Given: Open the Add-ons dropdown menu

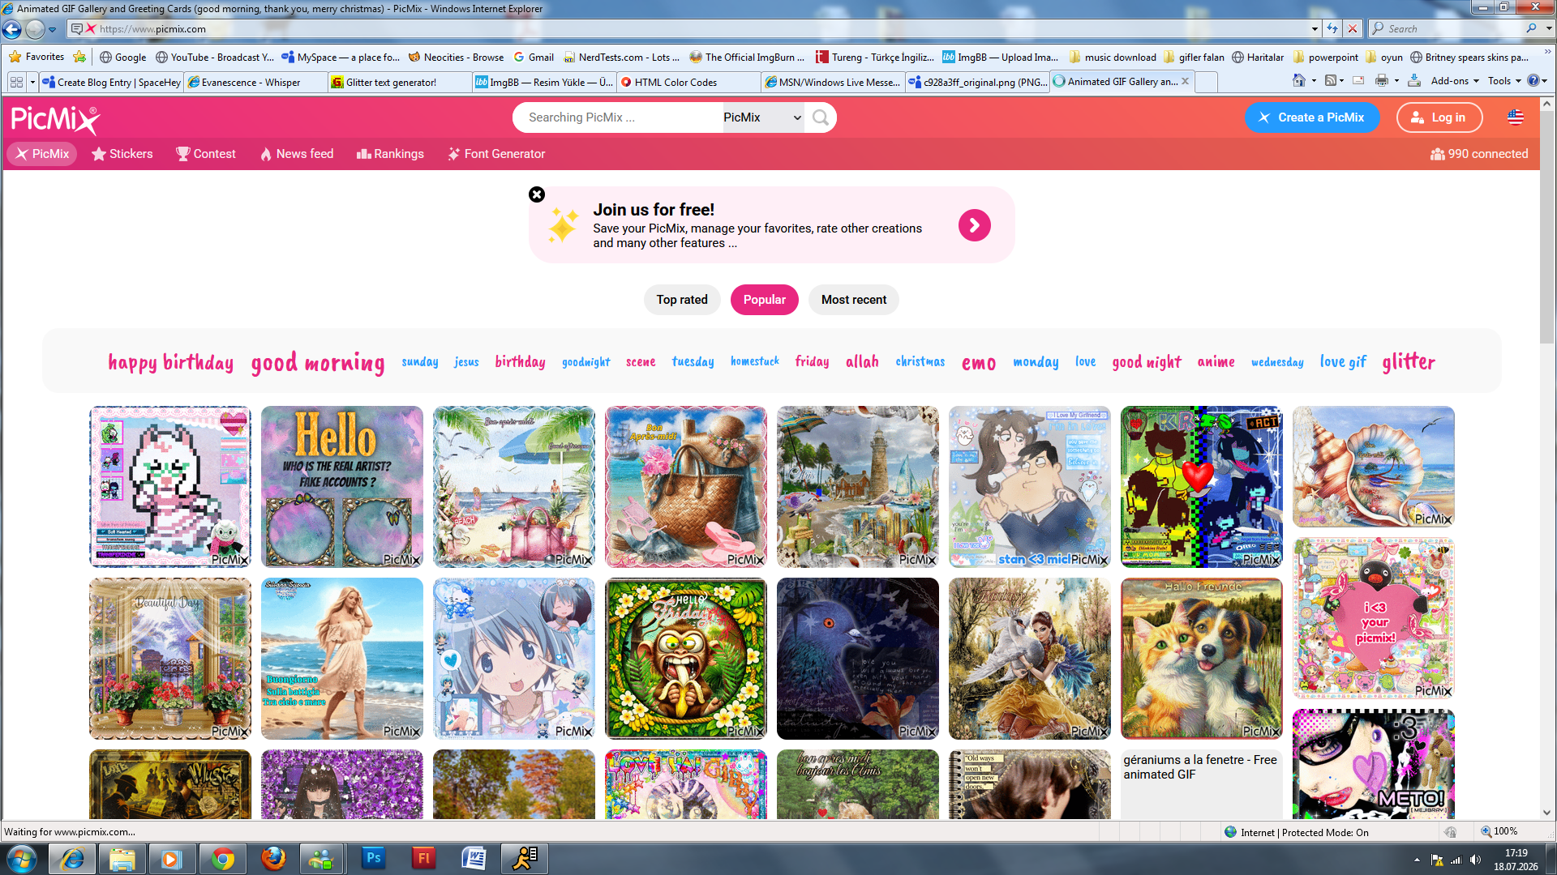Looking at the screenshot, I should pos(1455,81).
